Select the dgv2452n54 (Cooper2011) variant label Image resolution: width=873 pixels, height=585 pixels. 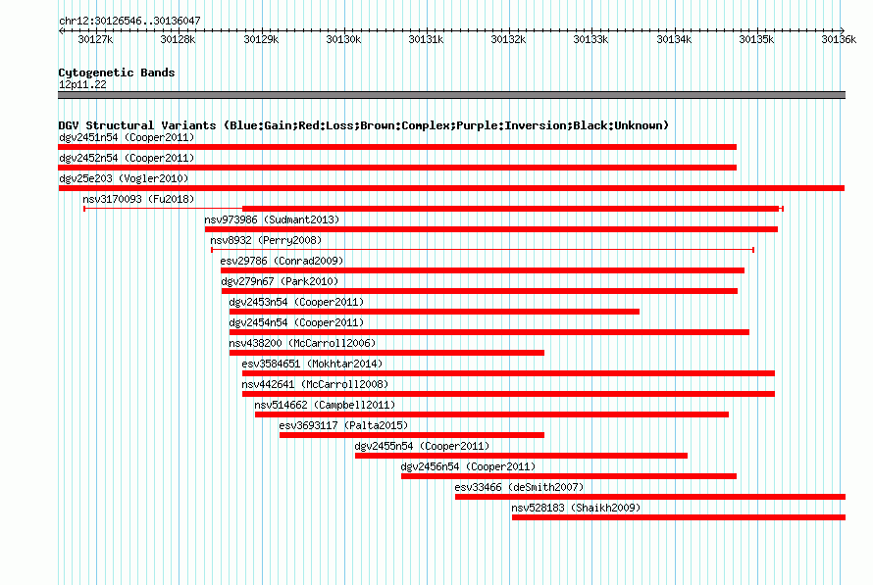[x=127, y=158]
